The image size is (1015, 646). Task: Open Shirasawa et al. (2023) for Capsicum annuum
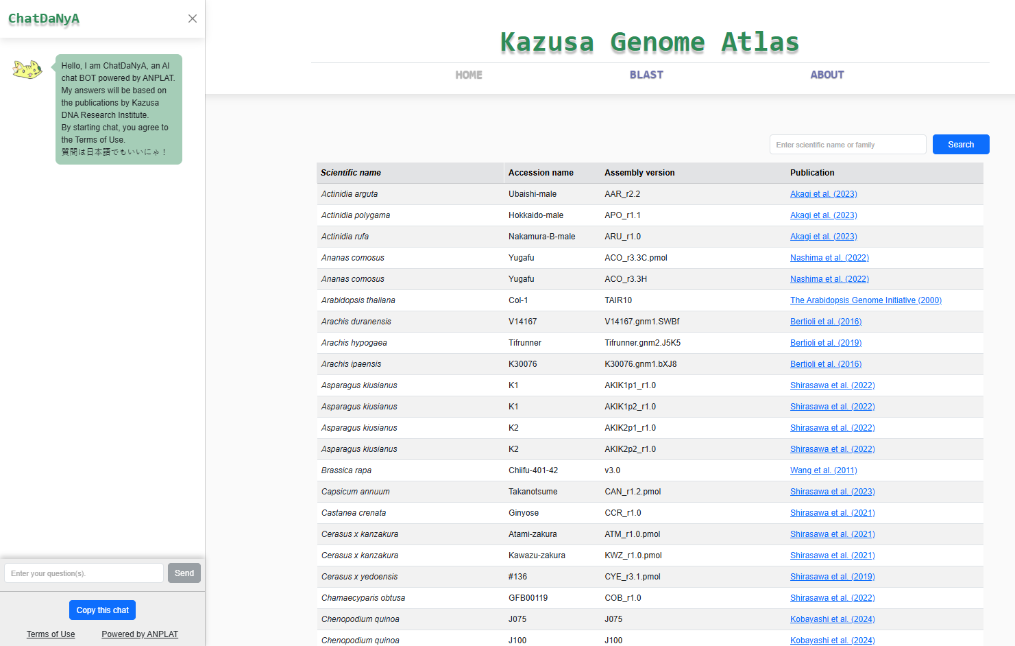833,492
